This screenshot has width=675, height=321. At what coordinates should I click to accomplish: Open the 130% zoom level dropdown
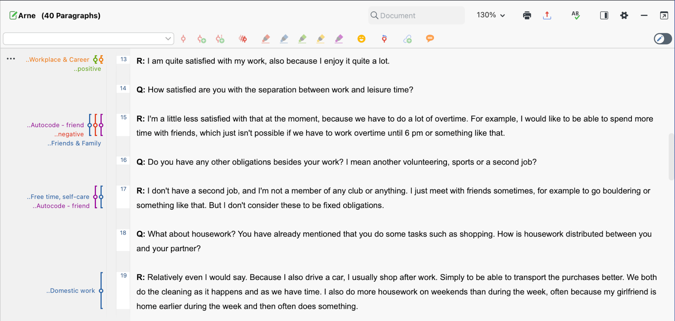[x=491, y=15]
